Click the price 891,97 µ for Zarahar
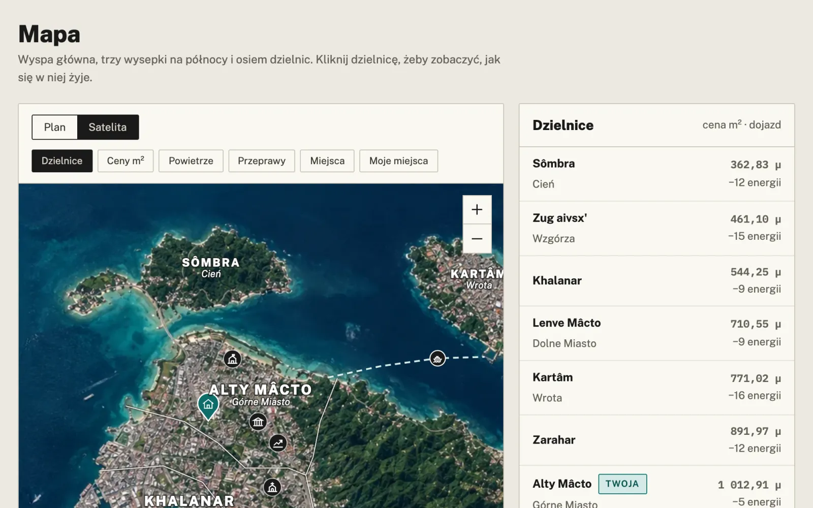This screenshot has height=508, width=813. point(756,431)
